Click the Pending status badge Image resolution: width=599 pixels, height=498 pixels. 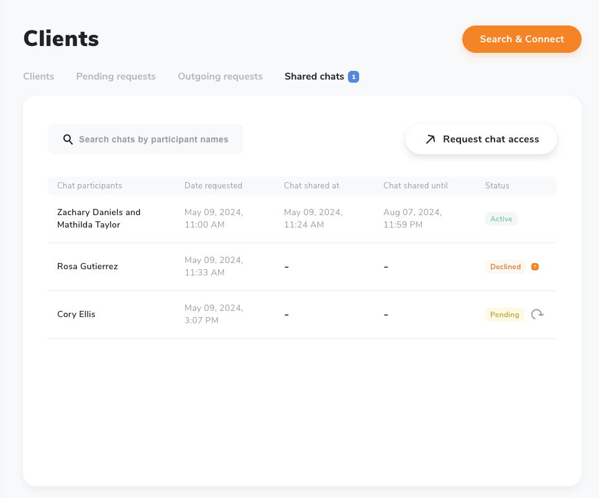[x=505, y=315]
